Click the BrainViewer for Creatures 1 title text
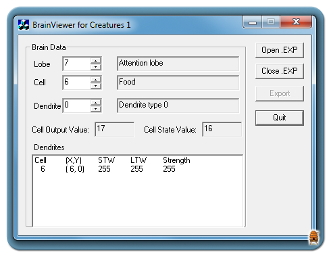 pos(82,25)
